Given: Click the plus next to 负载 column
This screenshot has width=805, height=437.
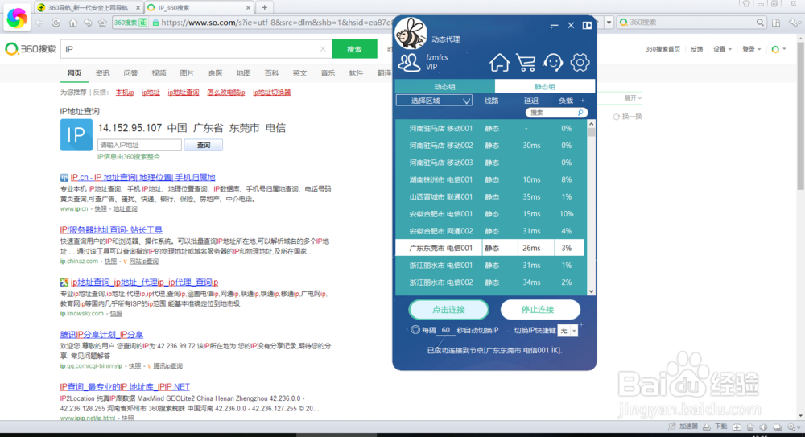Looking at the screenshot, I should point(582,100).
